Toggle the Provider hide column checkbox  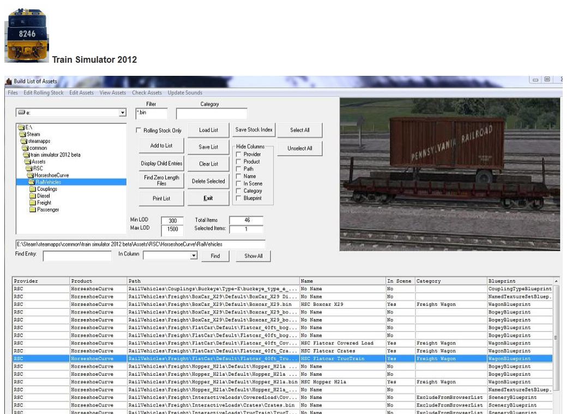[239, 154]
